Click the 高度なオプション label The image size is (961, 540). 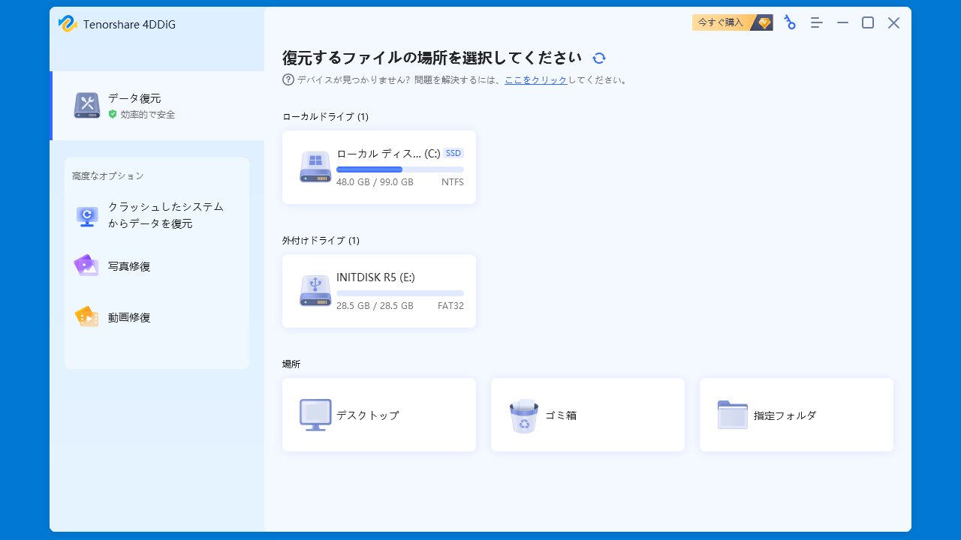(x=107, y=176)
